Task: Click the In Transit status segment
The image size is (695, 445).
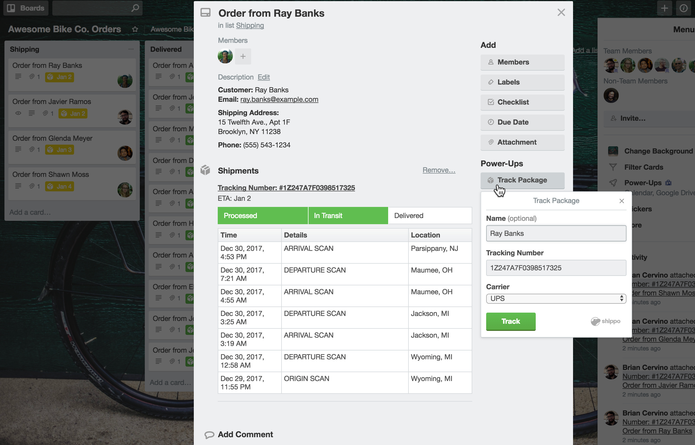Action: (x=348, y=216)
